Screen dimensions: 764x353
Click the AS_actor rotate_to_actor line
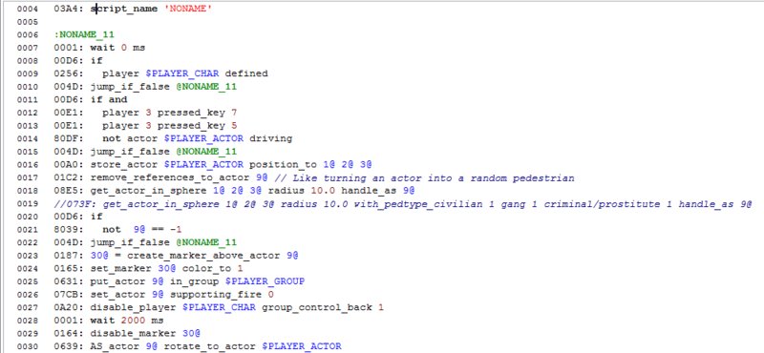[198, 346]
